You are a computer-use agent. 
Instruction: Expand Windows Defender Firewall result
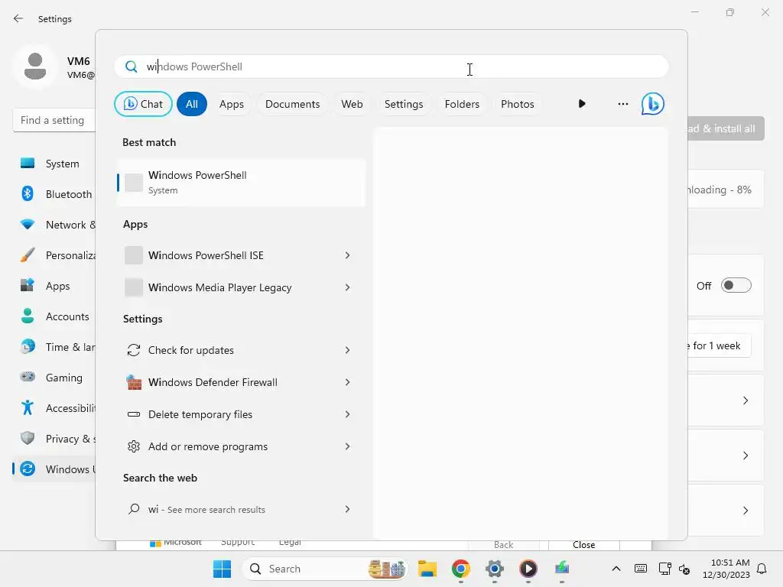(x=347, y=382)
